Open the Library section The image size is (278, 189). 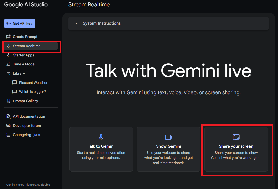coord(31,73)
